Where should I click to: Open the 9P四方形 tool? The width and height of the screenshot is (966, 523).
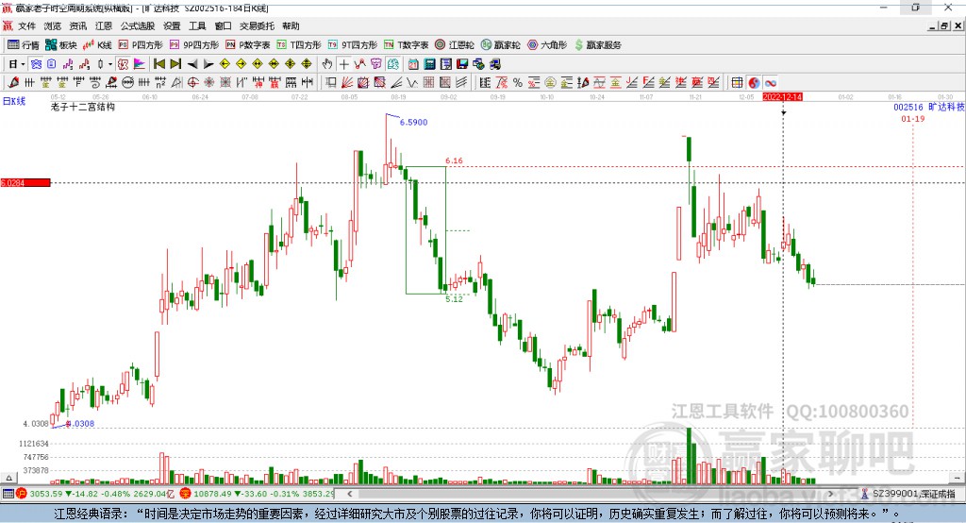[194, 45]
